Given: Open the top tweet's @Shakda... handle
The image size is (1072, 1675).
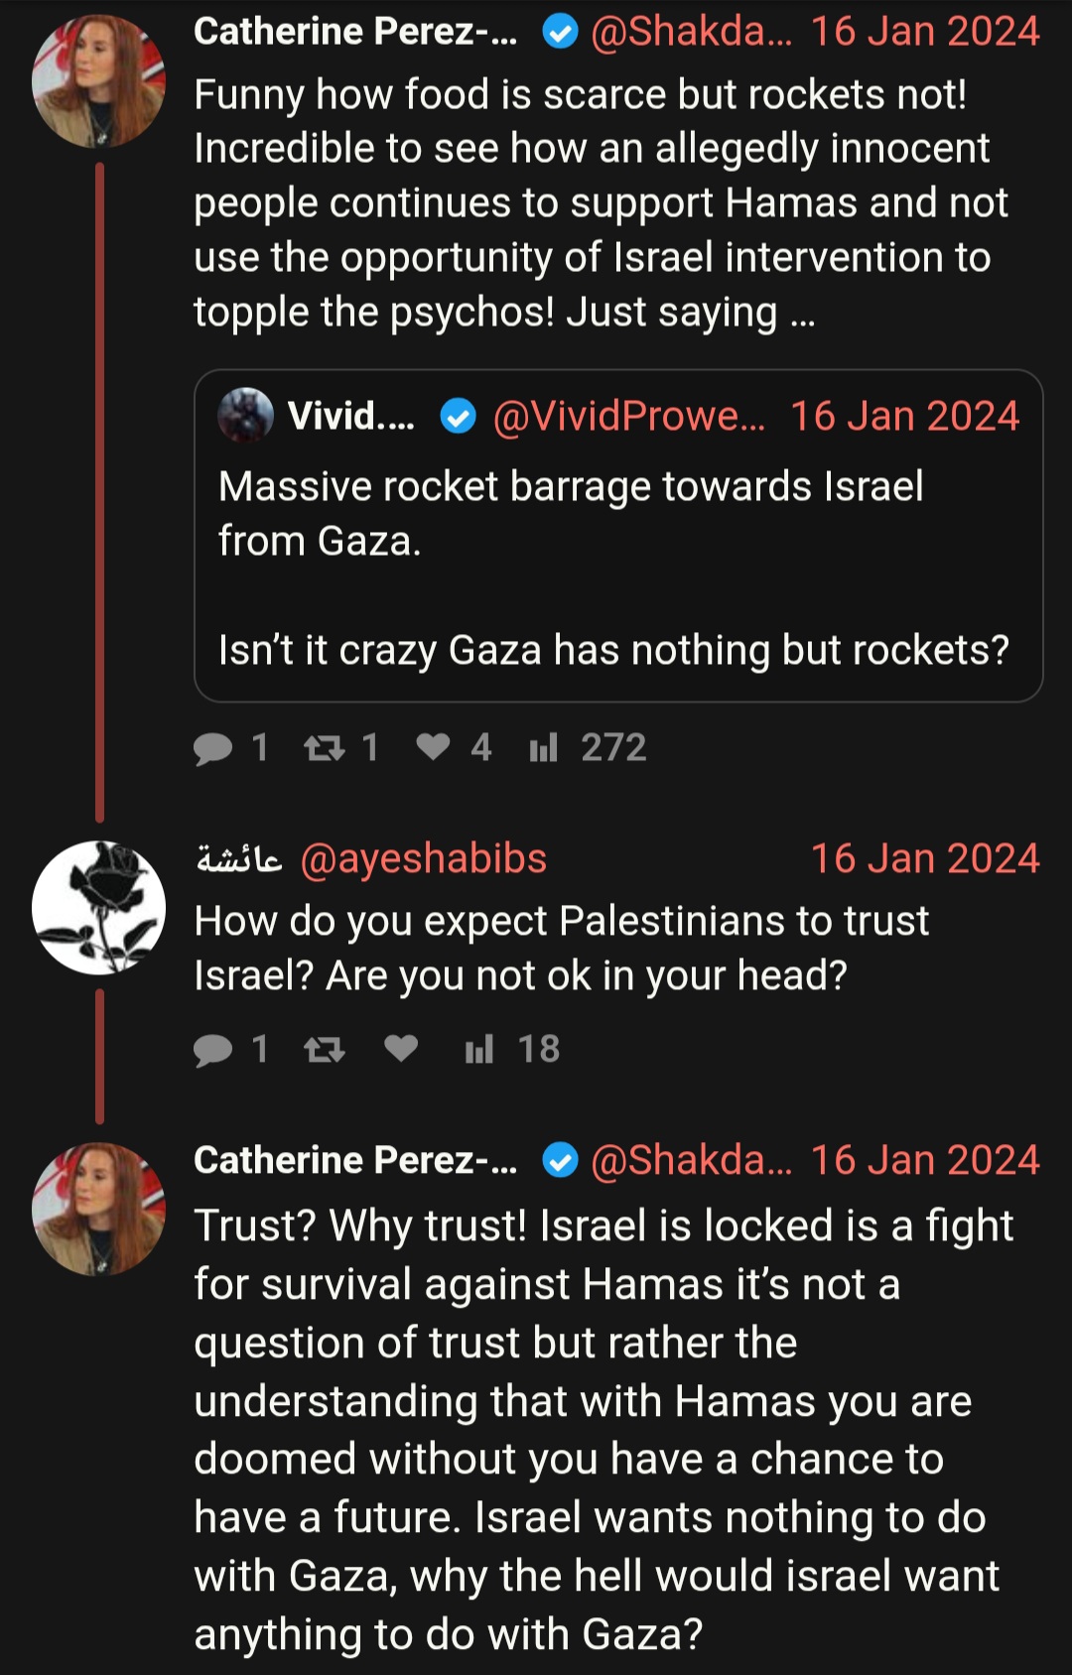Looking at the screenshot, I should (x=691, y=31).
